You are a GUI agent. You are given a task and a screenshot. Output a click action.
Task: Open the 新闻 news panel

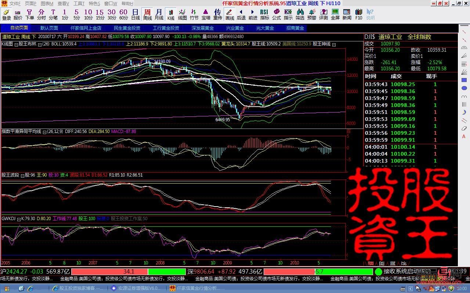click(347, 15)
